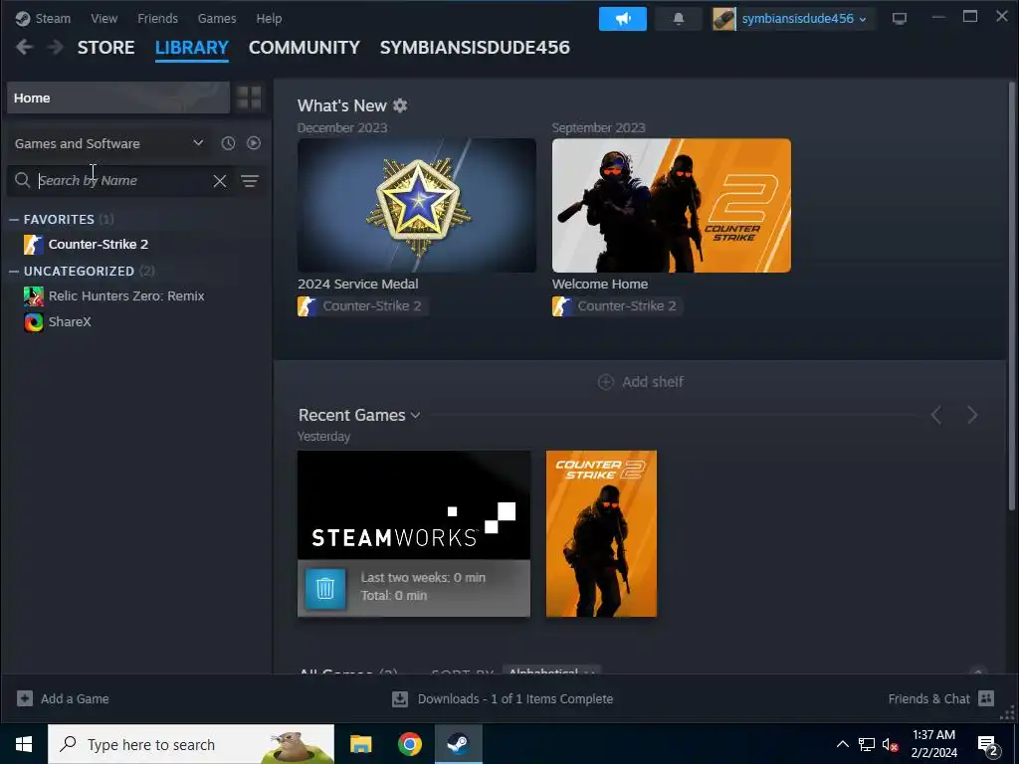Open What's New settings gear
Image resolution: width=1019 pixels, height=764 pixels.
(400, 105)
